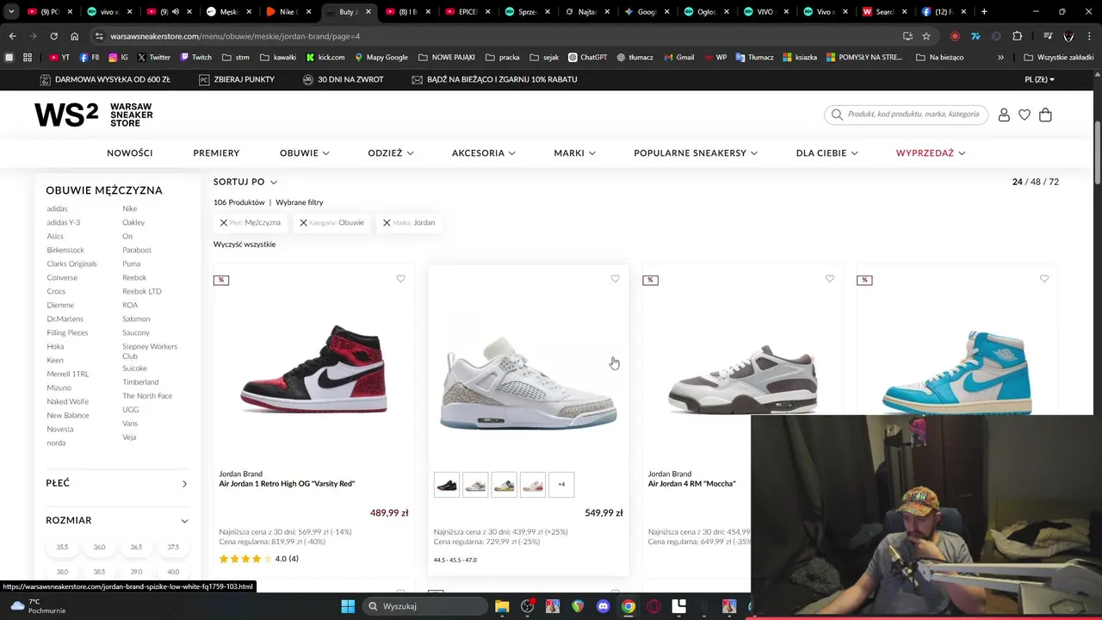Click the Chrome address bar URL
The image size is (1102, 620).
pyautogui.click(x=235, y=36)
